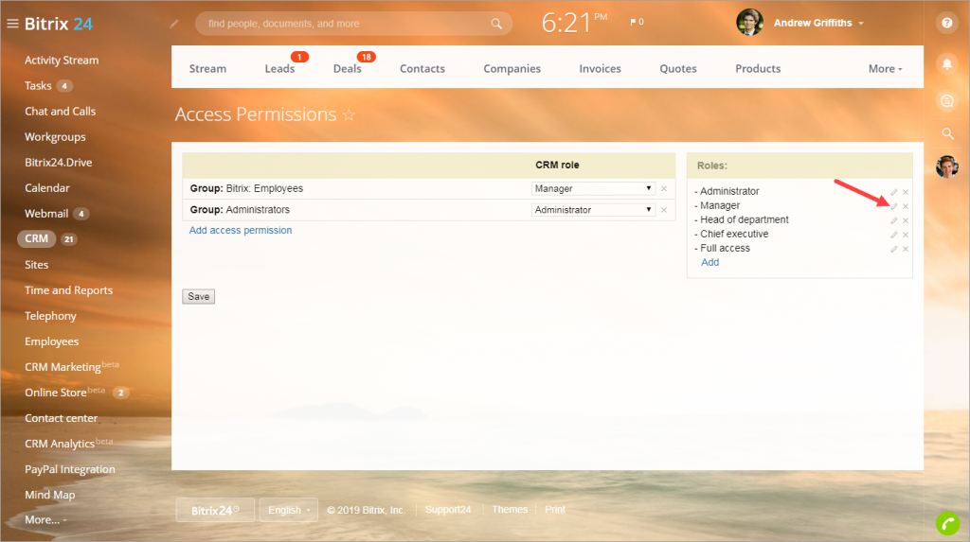Go to the Companies tab

pyautogui.click(x=512, y=69)
